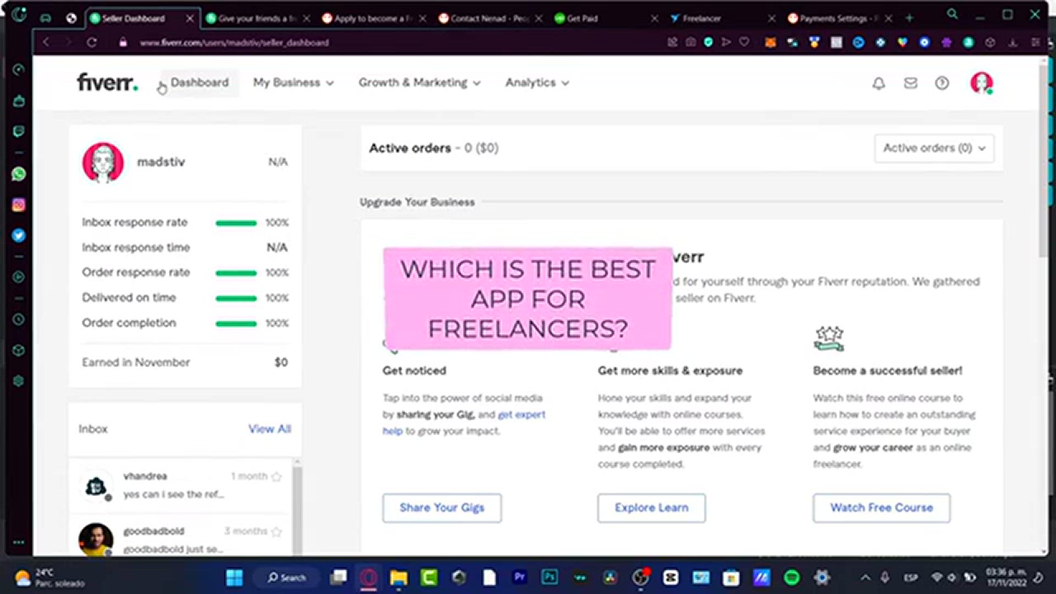Viewport: 1056px width, 594px height.
Task: Open the profile avatar menu in header
Action: pyautogui.click(x=982, y=83)
